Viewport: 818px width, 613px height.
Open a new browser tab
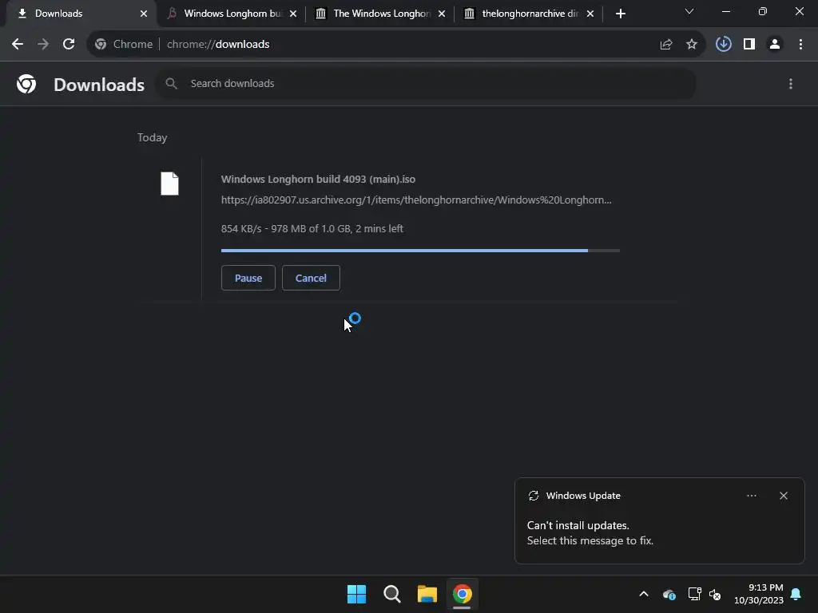pyautogui.click(x=620, y=14)
